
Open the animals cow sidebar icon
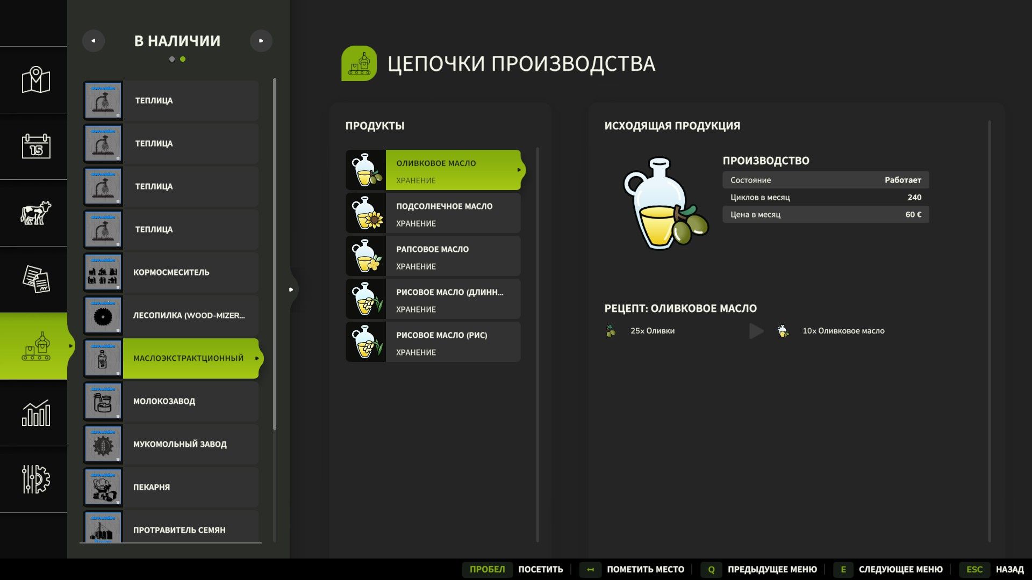[x=36, y=213]
